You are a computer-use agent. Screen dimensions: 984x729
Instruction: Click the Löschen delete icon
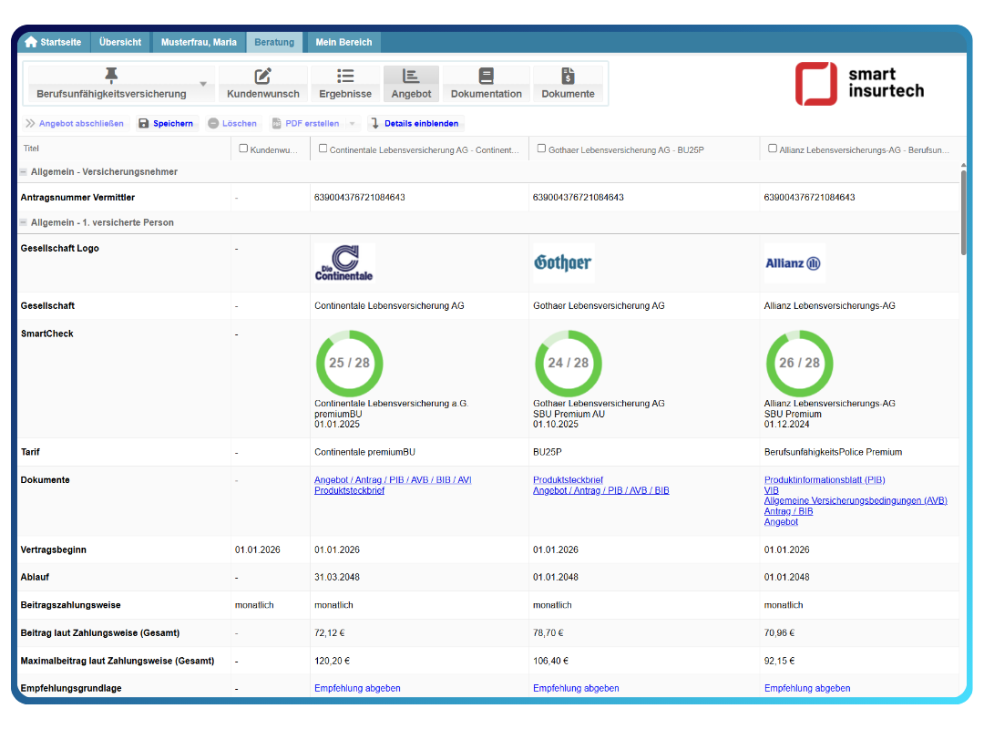click(213, 124)
